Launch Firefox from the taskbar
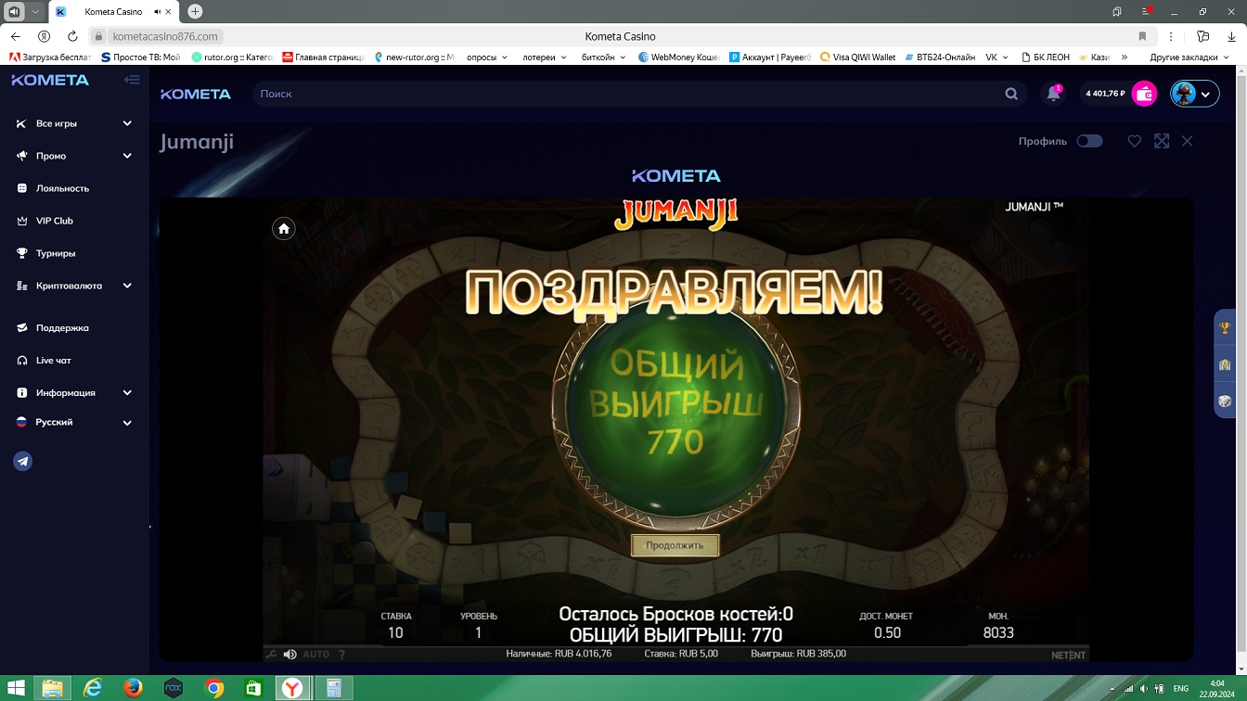This screenshot has width=1247, height=701. [x=134, y=688]
